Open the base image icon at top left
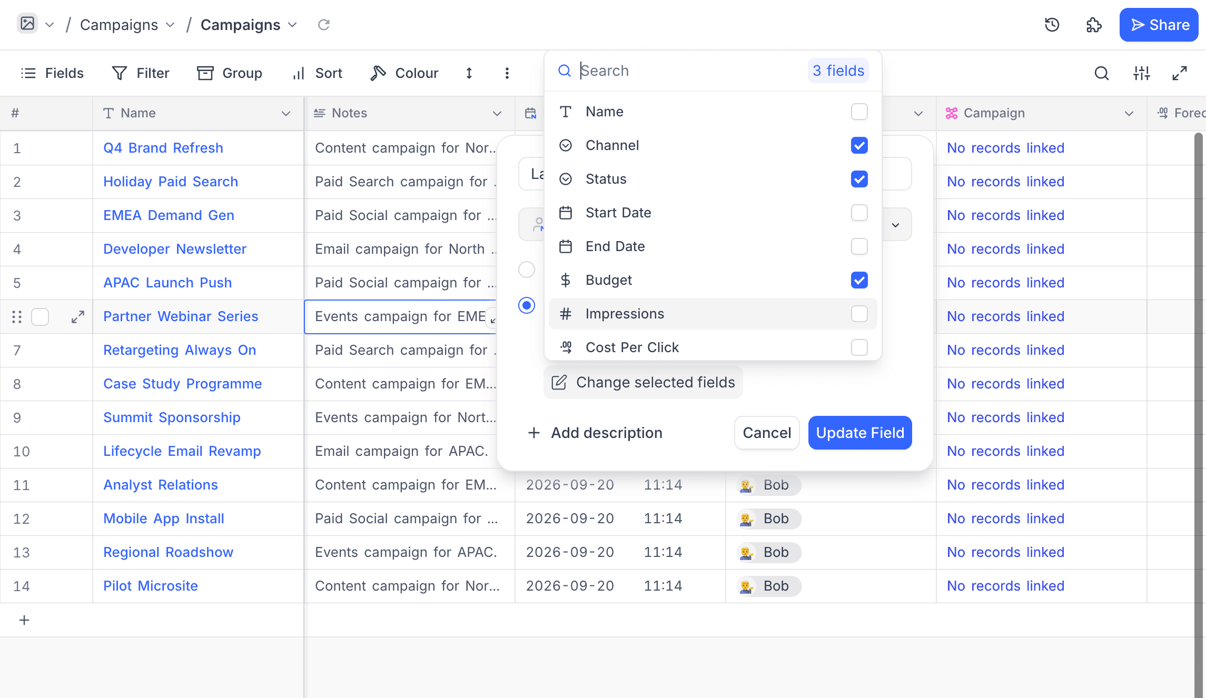This screenshot has height=698, width=1206. (27, 24)
